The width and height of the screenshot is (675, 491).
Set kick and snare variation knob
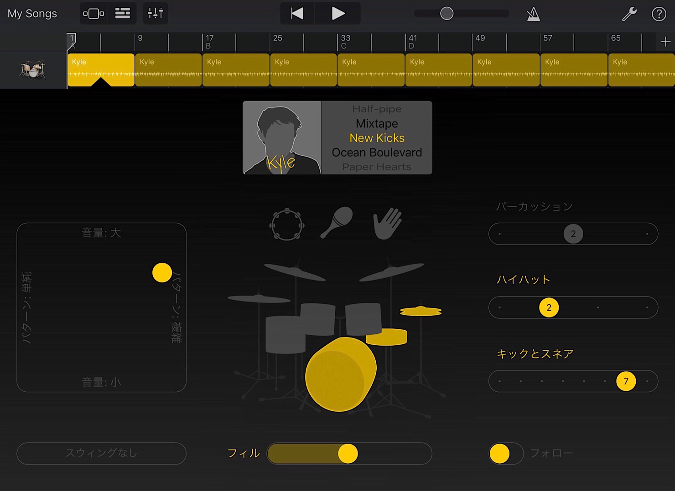(x=626, y=381)
